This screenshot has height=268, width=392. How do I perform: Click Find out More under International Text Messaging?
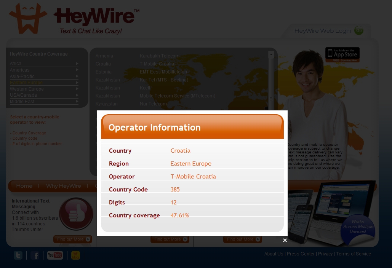73,239
